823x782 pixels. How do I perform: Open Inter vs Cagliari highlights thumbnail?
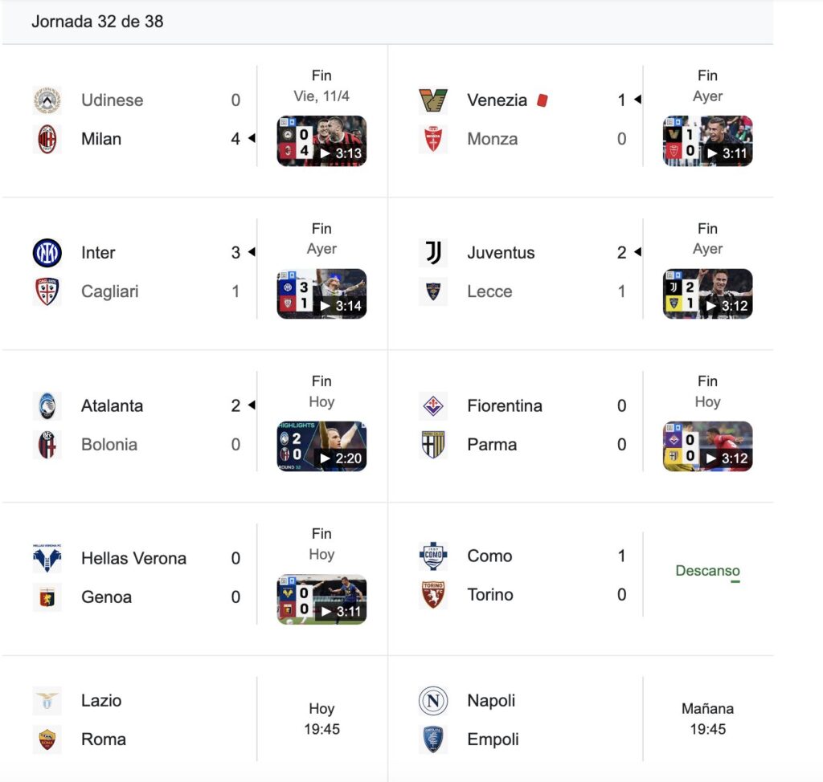coord(321,294)
